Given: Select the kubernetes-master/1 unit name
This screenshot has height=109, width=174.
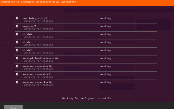Looking at the screenshot, I should click(x=37, y=74).
